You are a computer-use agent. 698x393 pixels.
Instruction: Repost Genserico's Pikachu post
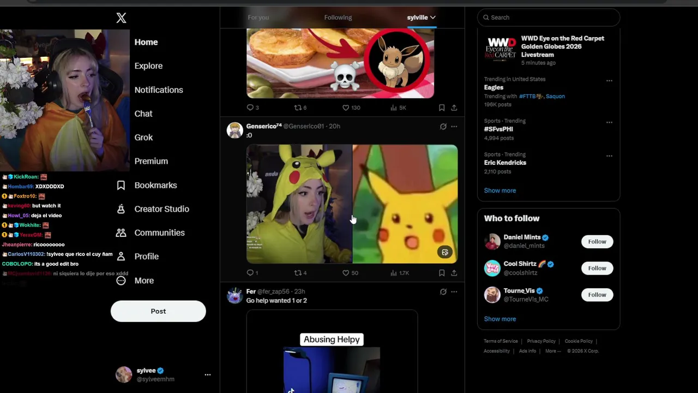[298, 273]
